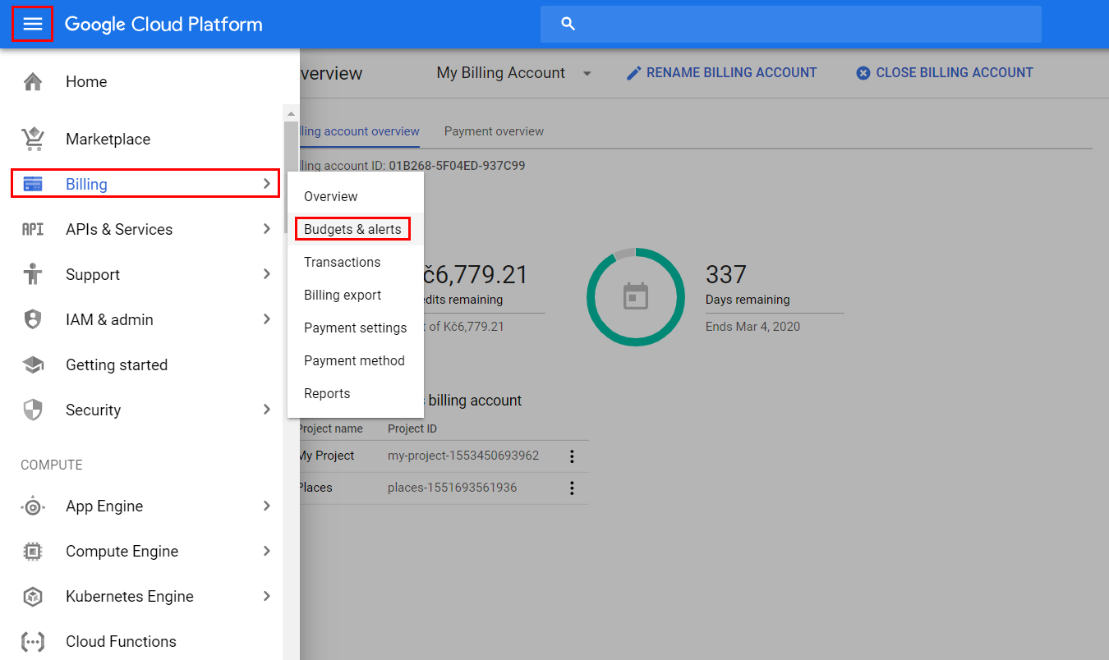
Task: Click RENAME BILLING ACCOUNT button
Action: coord(722,73)
